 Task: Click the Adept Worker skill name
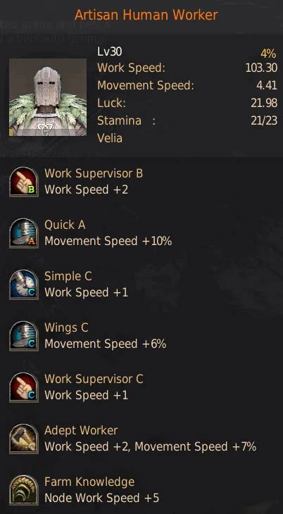[x=81, y=430]
